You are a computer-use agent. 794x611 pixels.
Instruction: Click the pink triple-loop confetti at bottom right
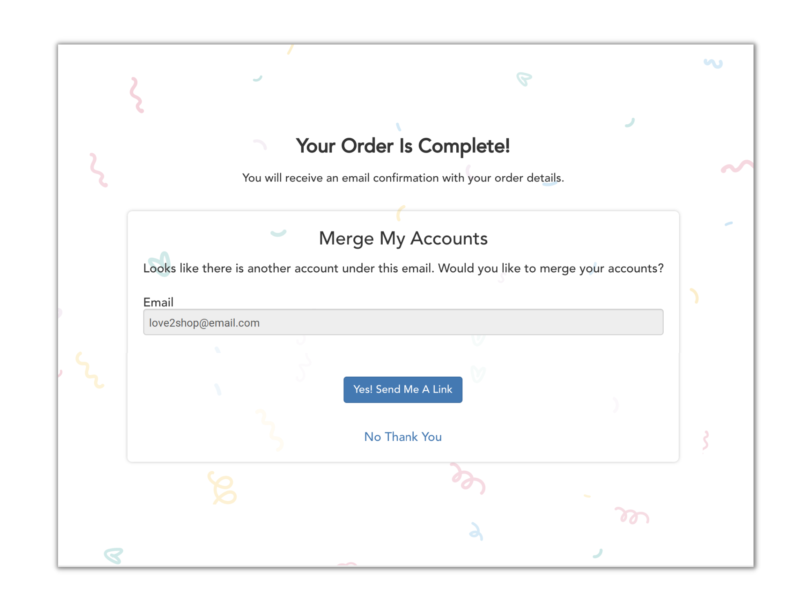(x=632, y=515)
